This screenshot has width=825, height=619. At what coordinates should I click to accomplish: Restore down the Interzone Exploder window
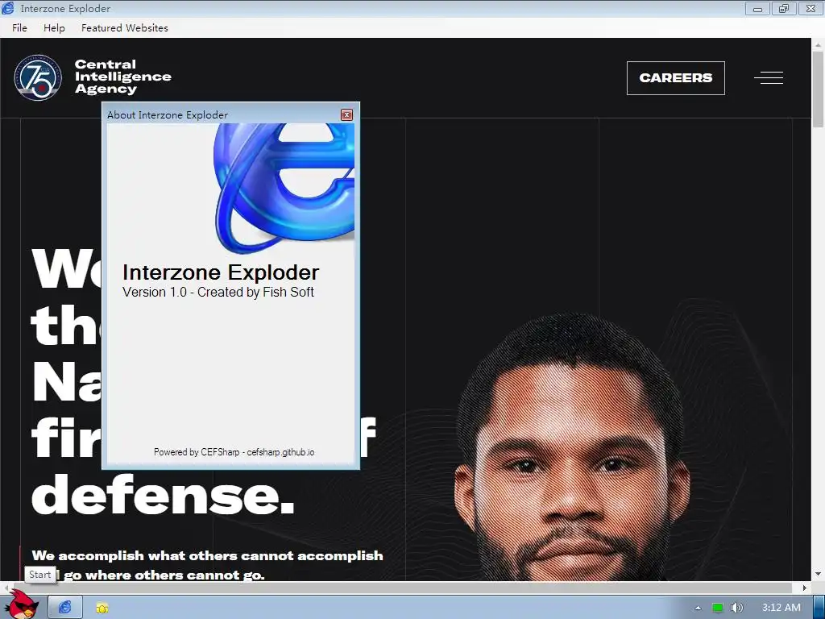[x=784, y=8]
